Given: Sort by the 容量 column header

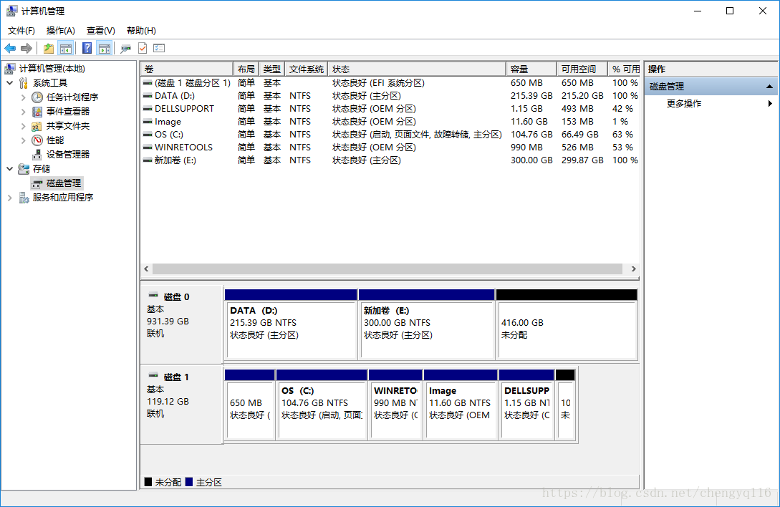Looking at the screenshot, I should (x=531, y=69).
